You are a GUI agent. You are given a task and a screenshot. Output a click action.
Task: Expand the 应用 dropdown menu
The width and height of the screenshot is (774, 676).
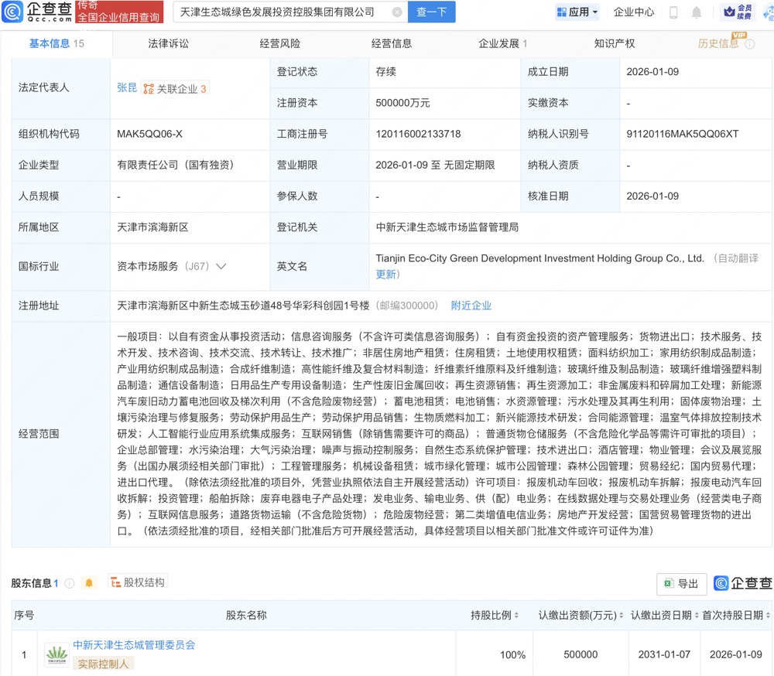577,12
